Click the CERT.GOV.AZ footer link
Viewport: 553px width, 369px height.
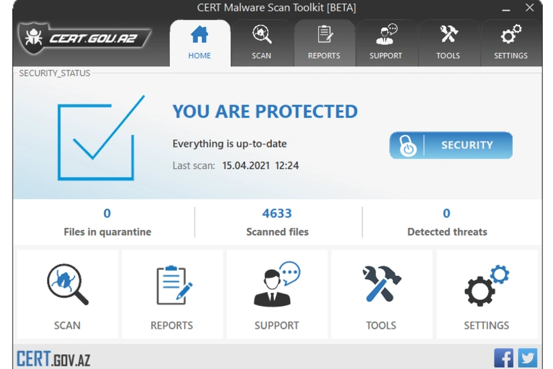(54, 359)
